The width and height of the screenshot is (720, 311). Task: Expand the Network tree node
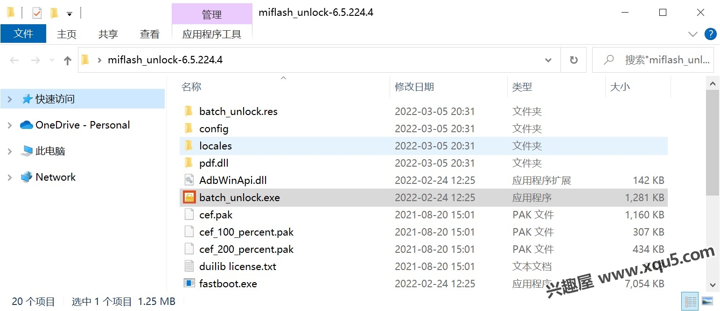click(x=10, y=177)
